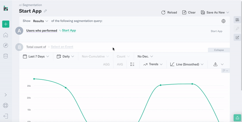Click the Total count of selector
242x122 pixels.
click(36, 47)
